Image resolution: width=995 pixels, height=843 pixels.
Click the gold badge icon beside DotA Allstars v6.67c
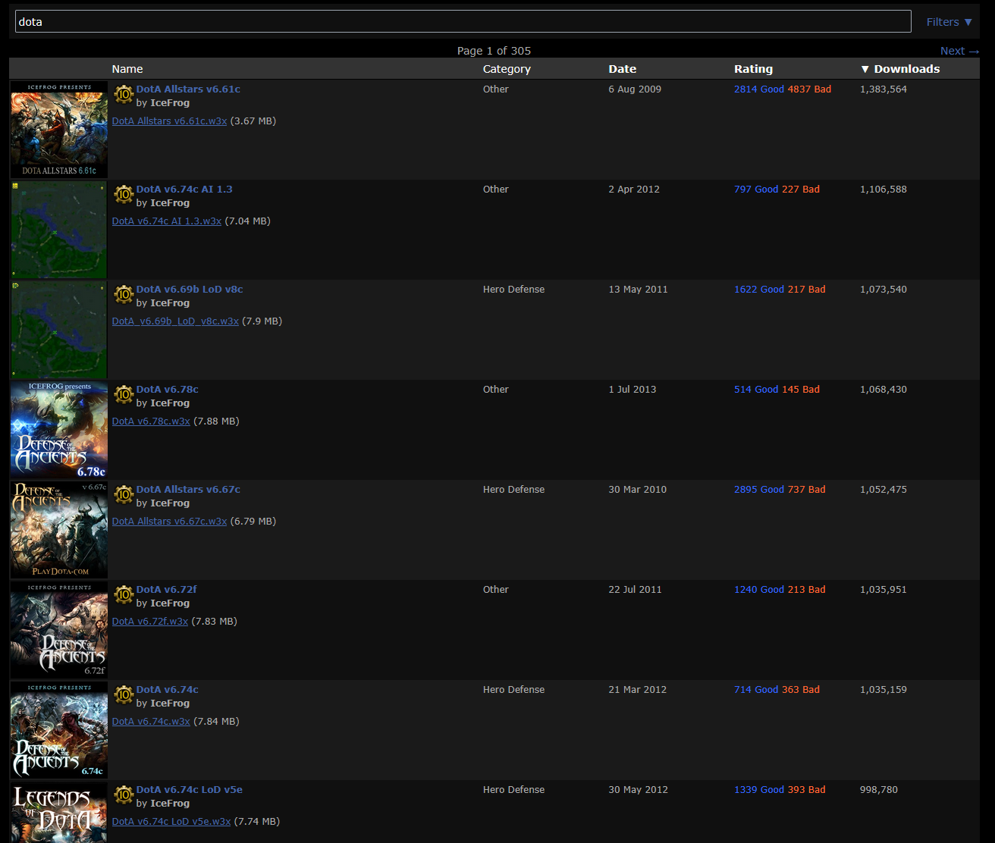[124, 494]
